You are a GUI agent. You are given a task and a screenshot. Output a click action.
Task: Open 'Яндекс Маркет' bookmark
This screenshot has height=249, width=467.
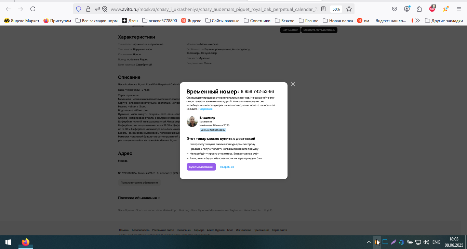(22, 21)
